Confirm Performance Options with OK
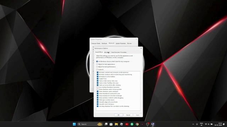 coord(118,115)
